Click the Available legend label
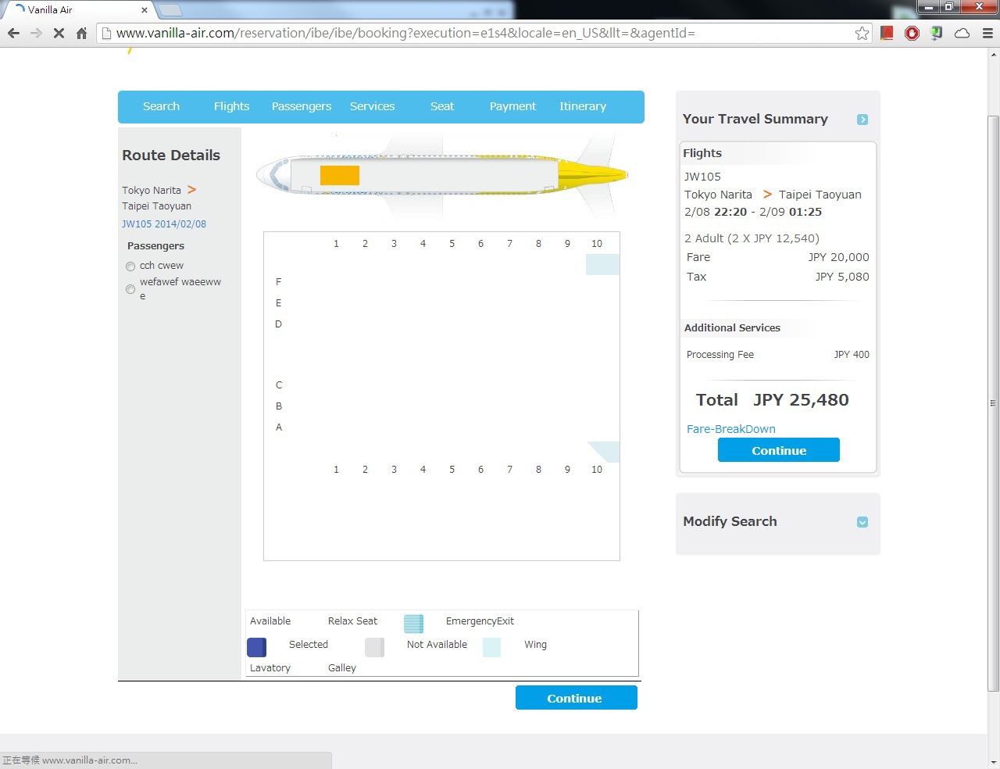This screenshot has height=769, width=1000. click(270, 621)
